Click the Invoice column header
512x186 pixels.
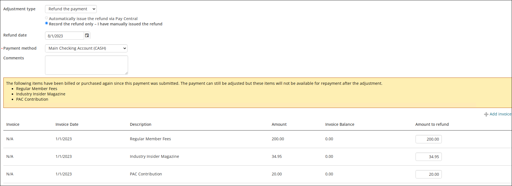(13, 124)
